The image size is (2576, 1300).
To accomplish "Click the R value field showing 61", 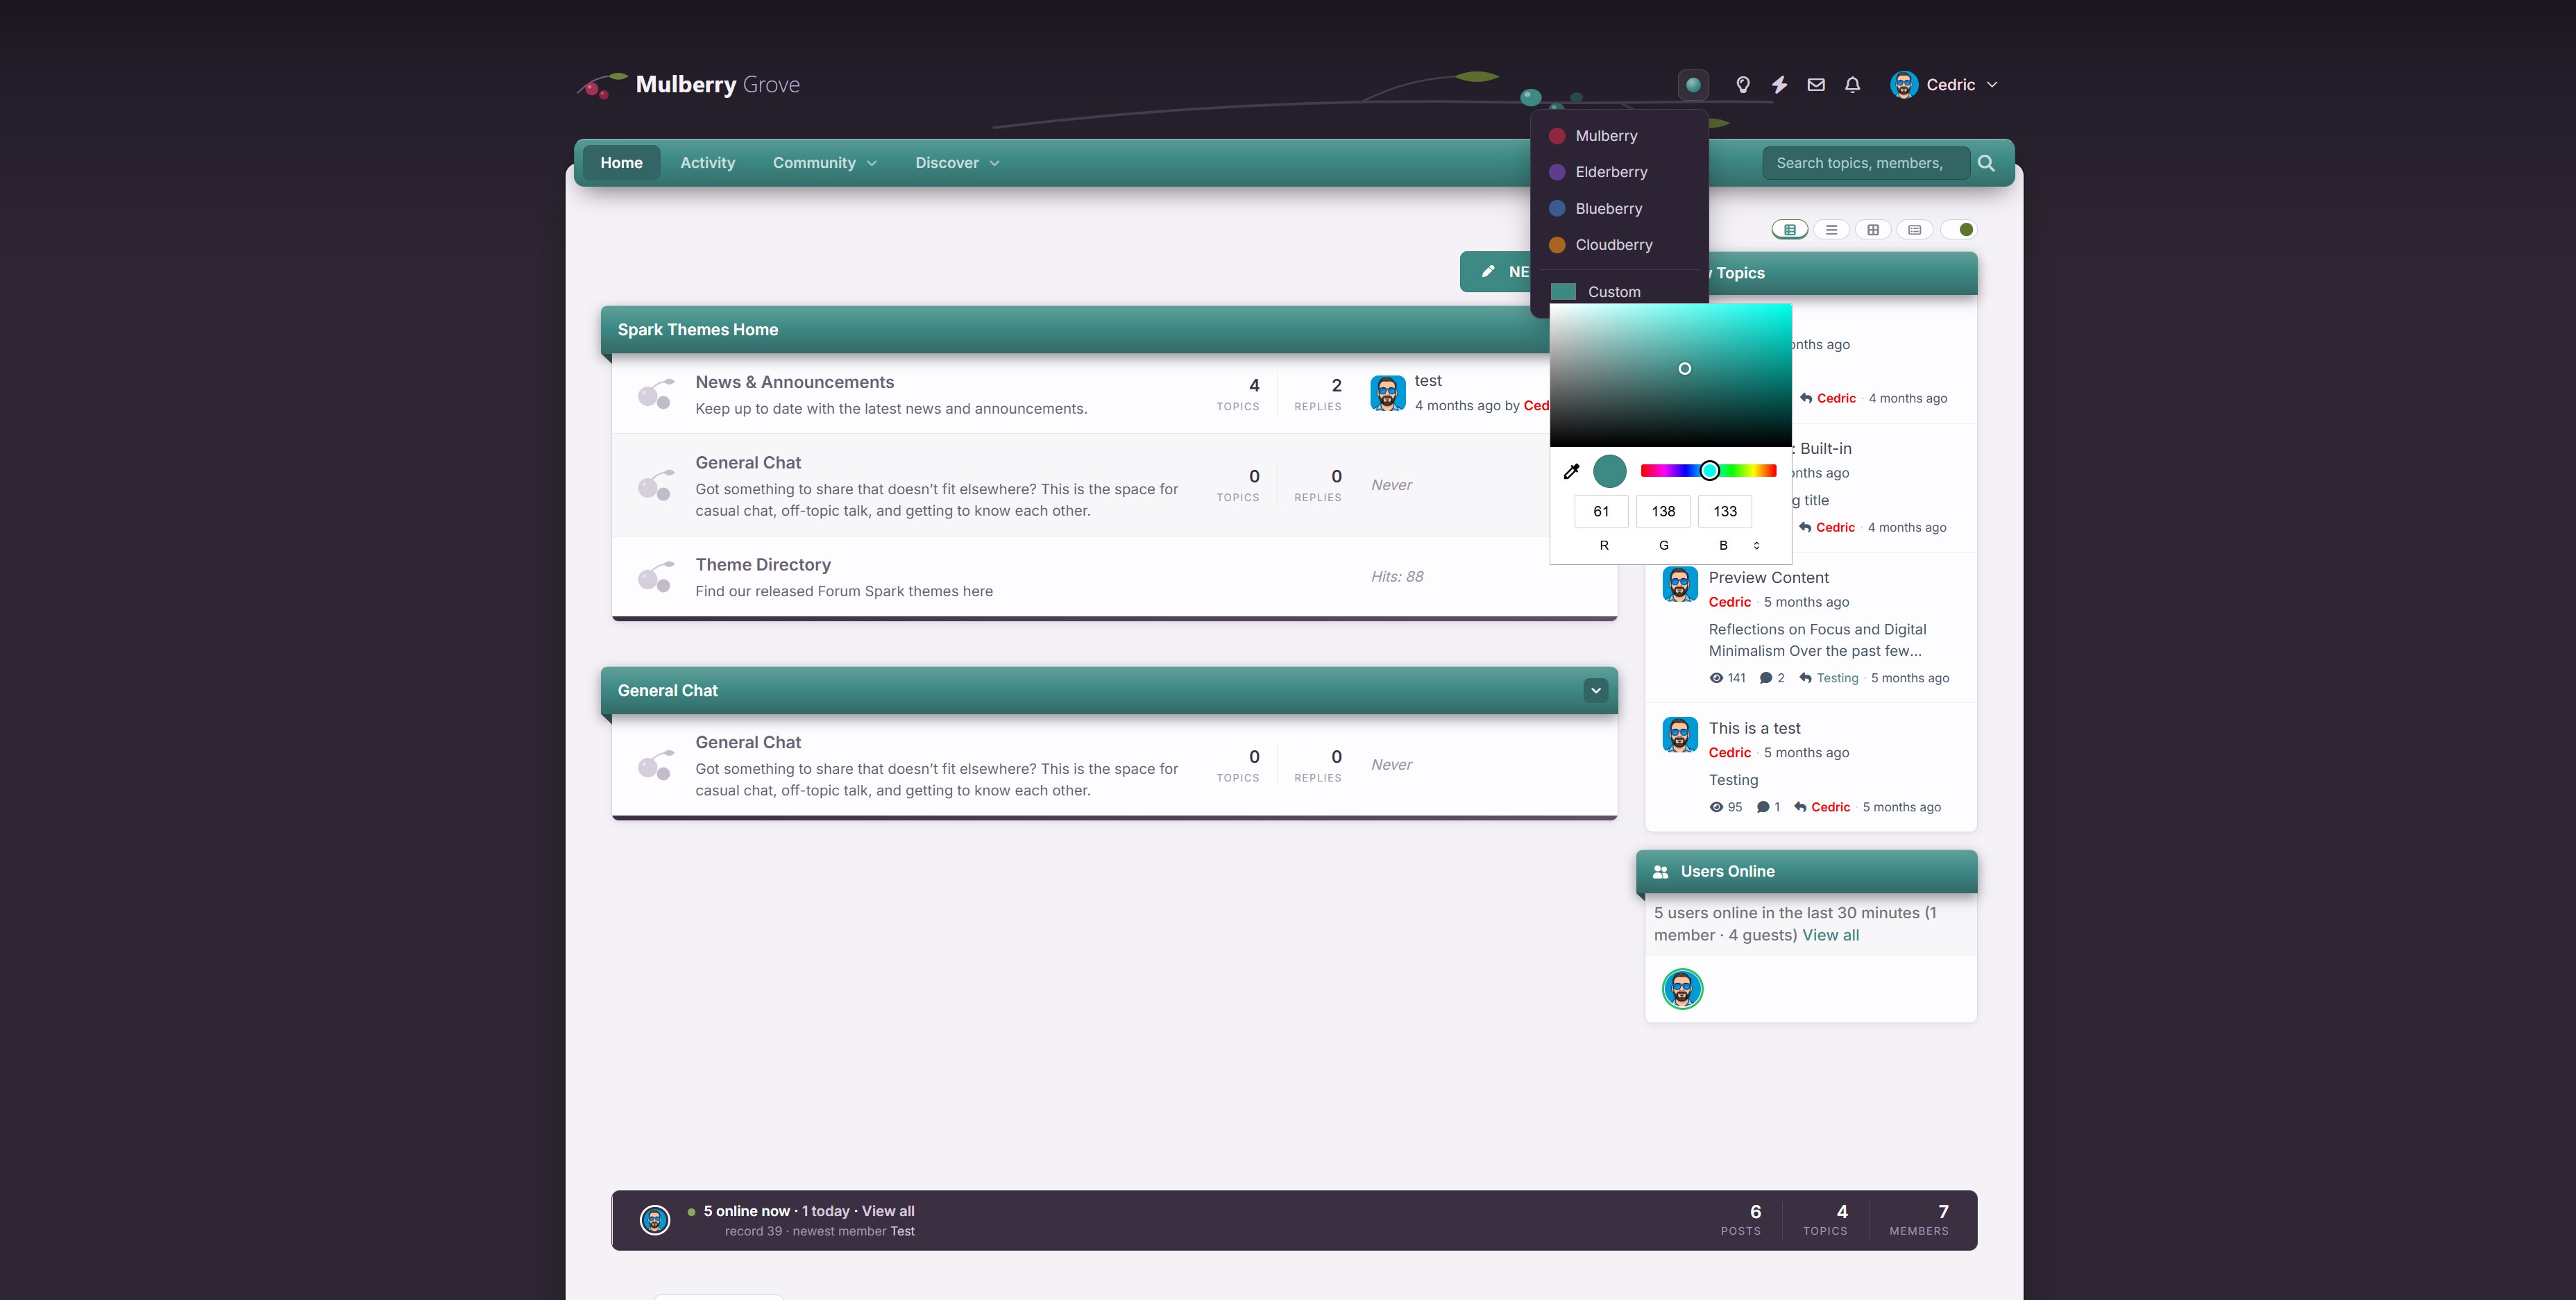I will coord(1601,511).
